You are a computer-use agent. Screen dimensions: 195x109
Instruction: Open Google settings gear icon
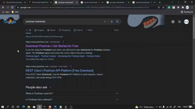pos(173,22)
